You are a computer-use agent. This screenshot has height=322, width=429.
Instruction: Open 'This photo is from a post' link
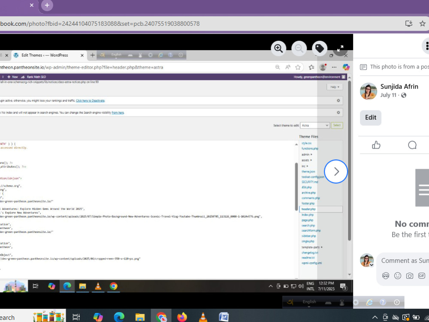(394, 67)
